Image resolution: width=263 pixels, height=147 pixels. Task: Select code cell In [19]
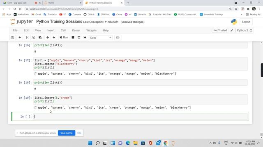tap(141, 100)
